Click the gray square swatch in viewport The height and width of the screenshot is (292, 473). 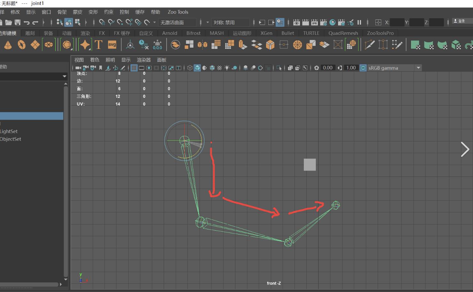[x=310, y=165]
